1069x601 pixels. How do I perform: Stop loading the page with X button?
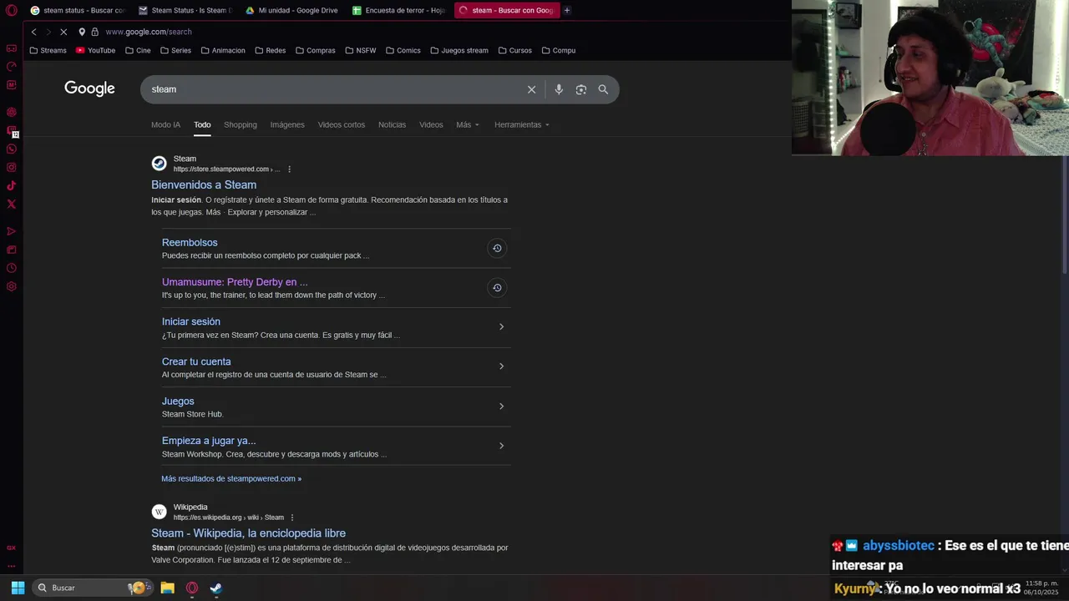tap(63, 32)
